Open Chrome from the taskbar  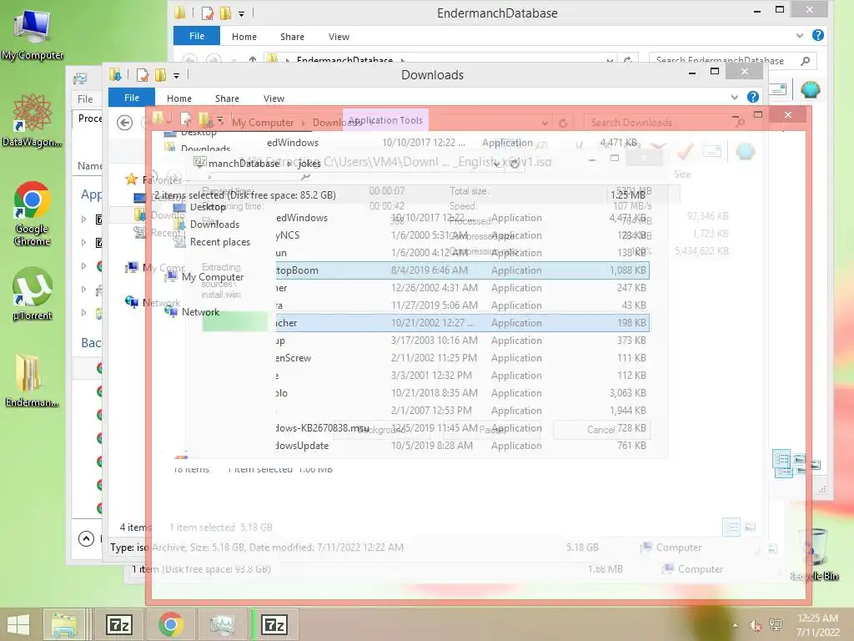point(170,624)
